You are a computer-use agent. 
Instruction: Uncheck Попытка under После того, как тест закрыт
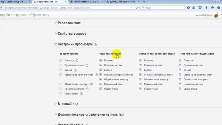pos(180,60)
